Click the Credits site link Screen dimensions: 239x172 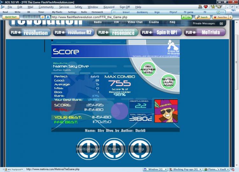click(154, 22)
